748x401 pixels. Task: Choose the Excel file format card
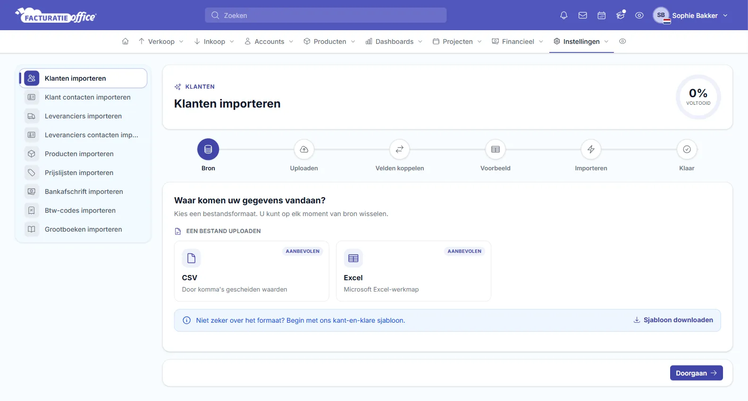[x=413, y=271]
